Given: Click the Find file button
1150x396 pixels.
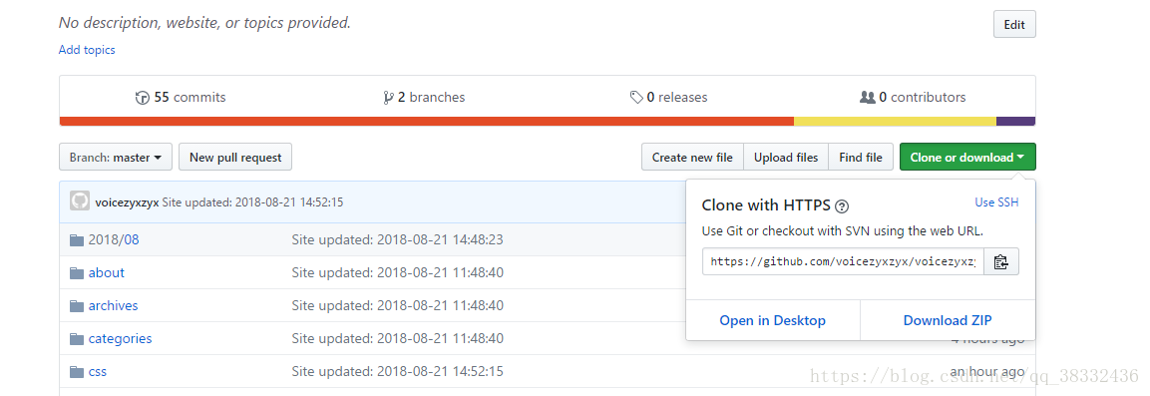Looking at the screenshot, I should tap(861, 157).
